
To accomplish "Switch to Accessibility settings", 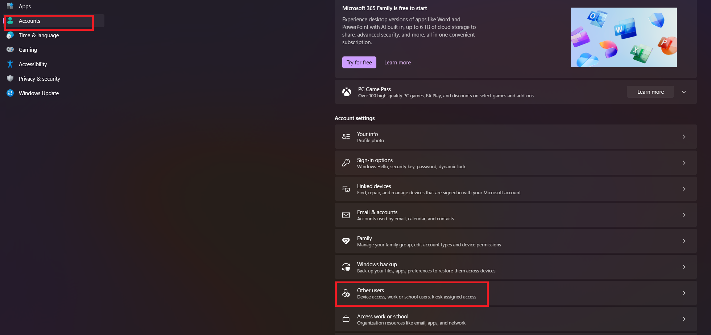I will pyautogui.click(x=54, y=64).
